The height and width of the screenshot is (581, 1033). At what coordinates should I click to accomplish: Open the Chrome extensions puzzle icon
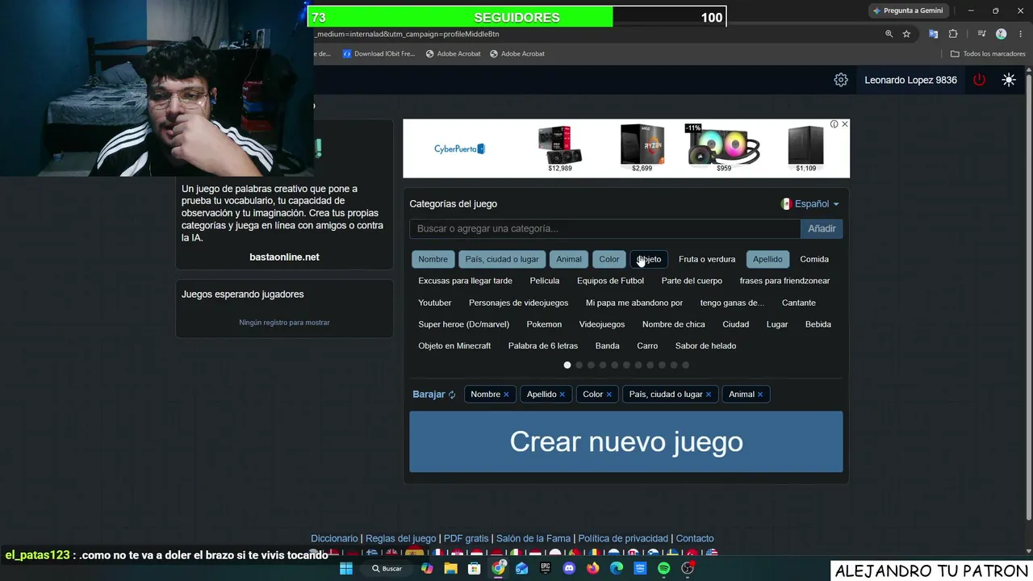pos(953,34)
